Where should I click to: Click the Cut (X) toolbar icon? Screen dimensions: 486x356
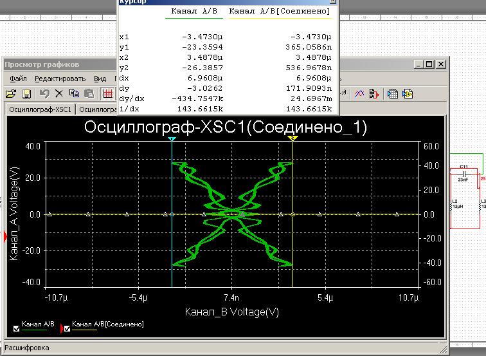click(59, 93)
